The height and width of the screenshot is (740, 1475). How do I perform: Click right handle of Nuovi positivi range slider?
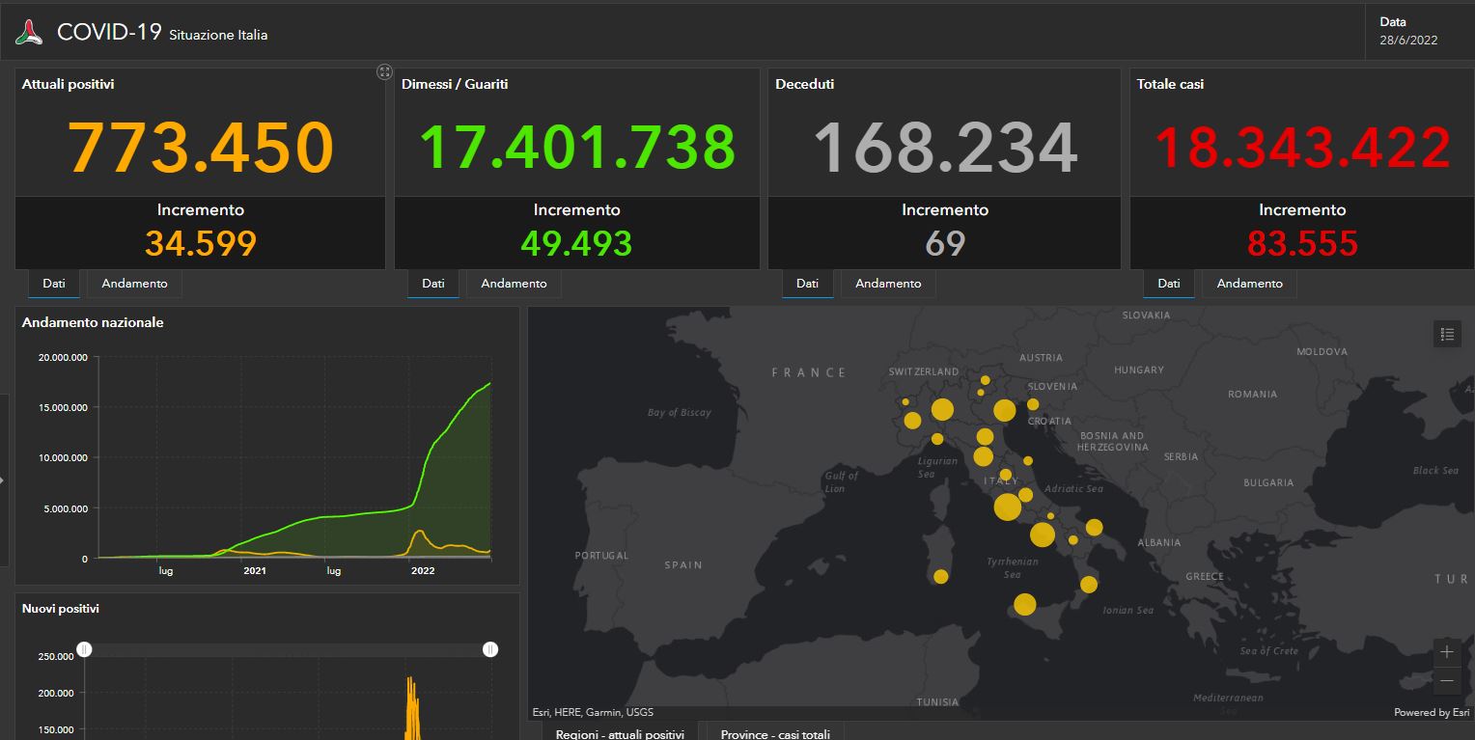point(490,649)
